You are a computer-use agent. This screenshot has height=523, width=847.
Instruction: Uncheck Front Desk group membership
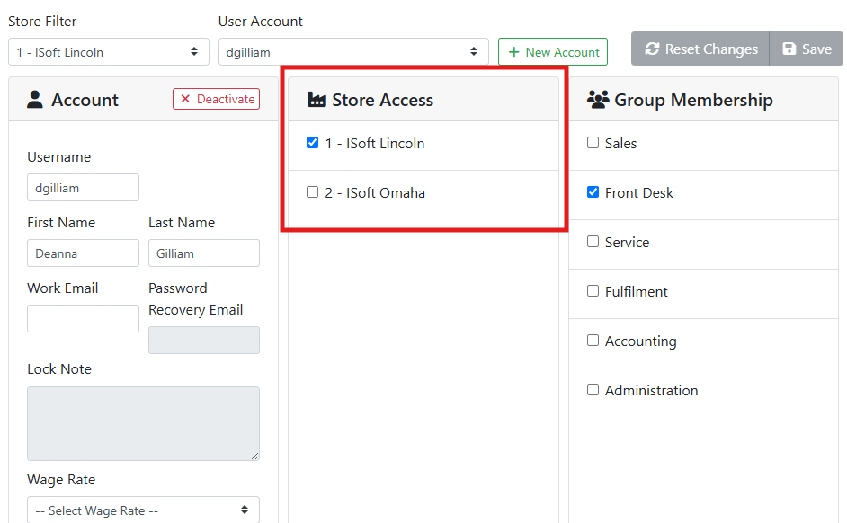point(593,192)
